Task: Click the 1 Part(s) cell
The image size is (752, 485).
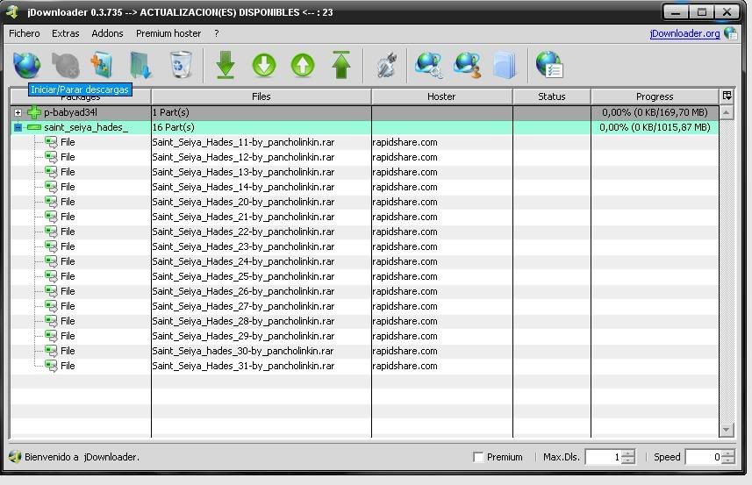Action: pyautogui.click(x=261, y=112)
